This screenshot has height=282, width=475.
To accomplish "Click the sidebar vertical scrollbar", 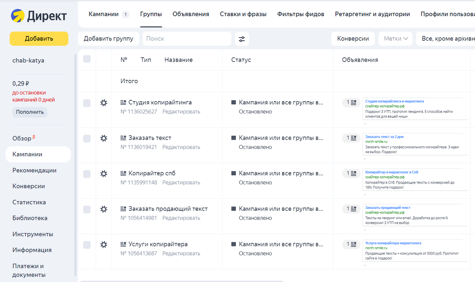I will (x=76, y=164).
